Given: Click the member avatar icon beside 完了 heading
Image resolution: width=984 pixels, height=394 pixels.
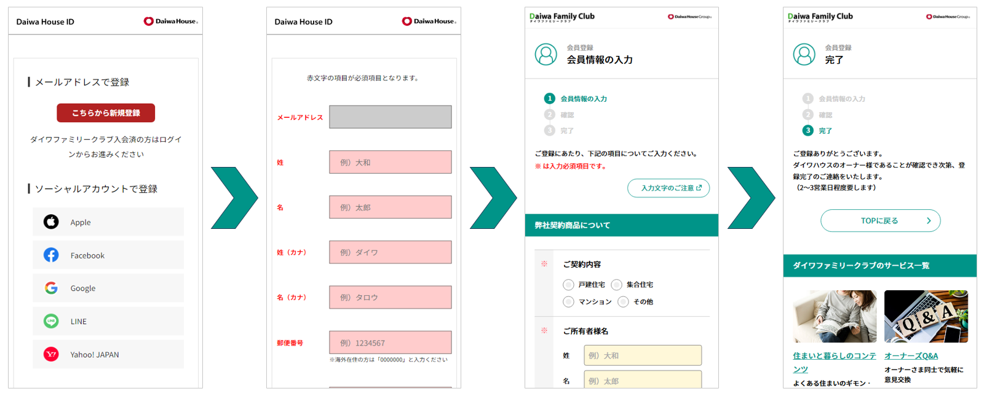Looking at the screenshot, I should coord(804,54).
